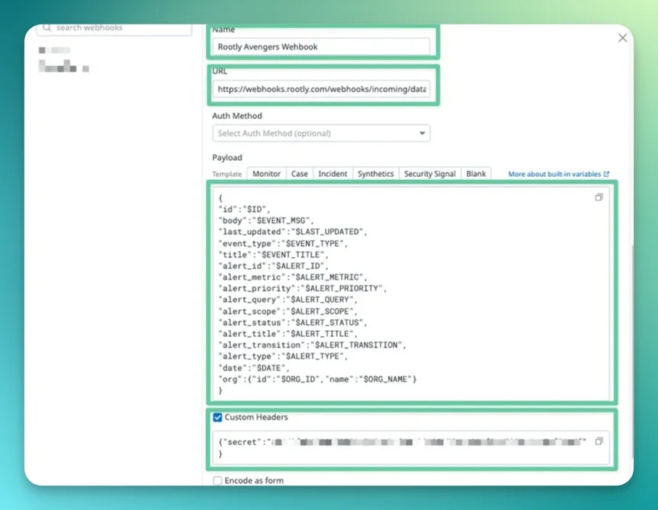This screenshot has height=510, width=658.
Task: Click the "alert_priority" payload line
Action: (x=302, y=289)
